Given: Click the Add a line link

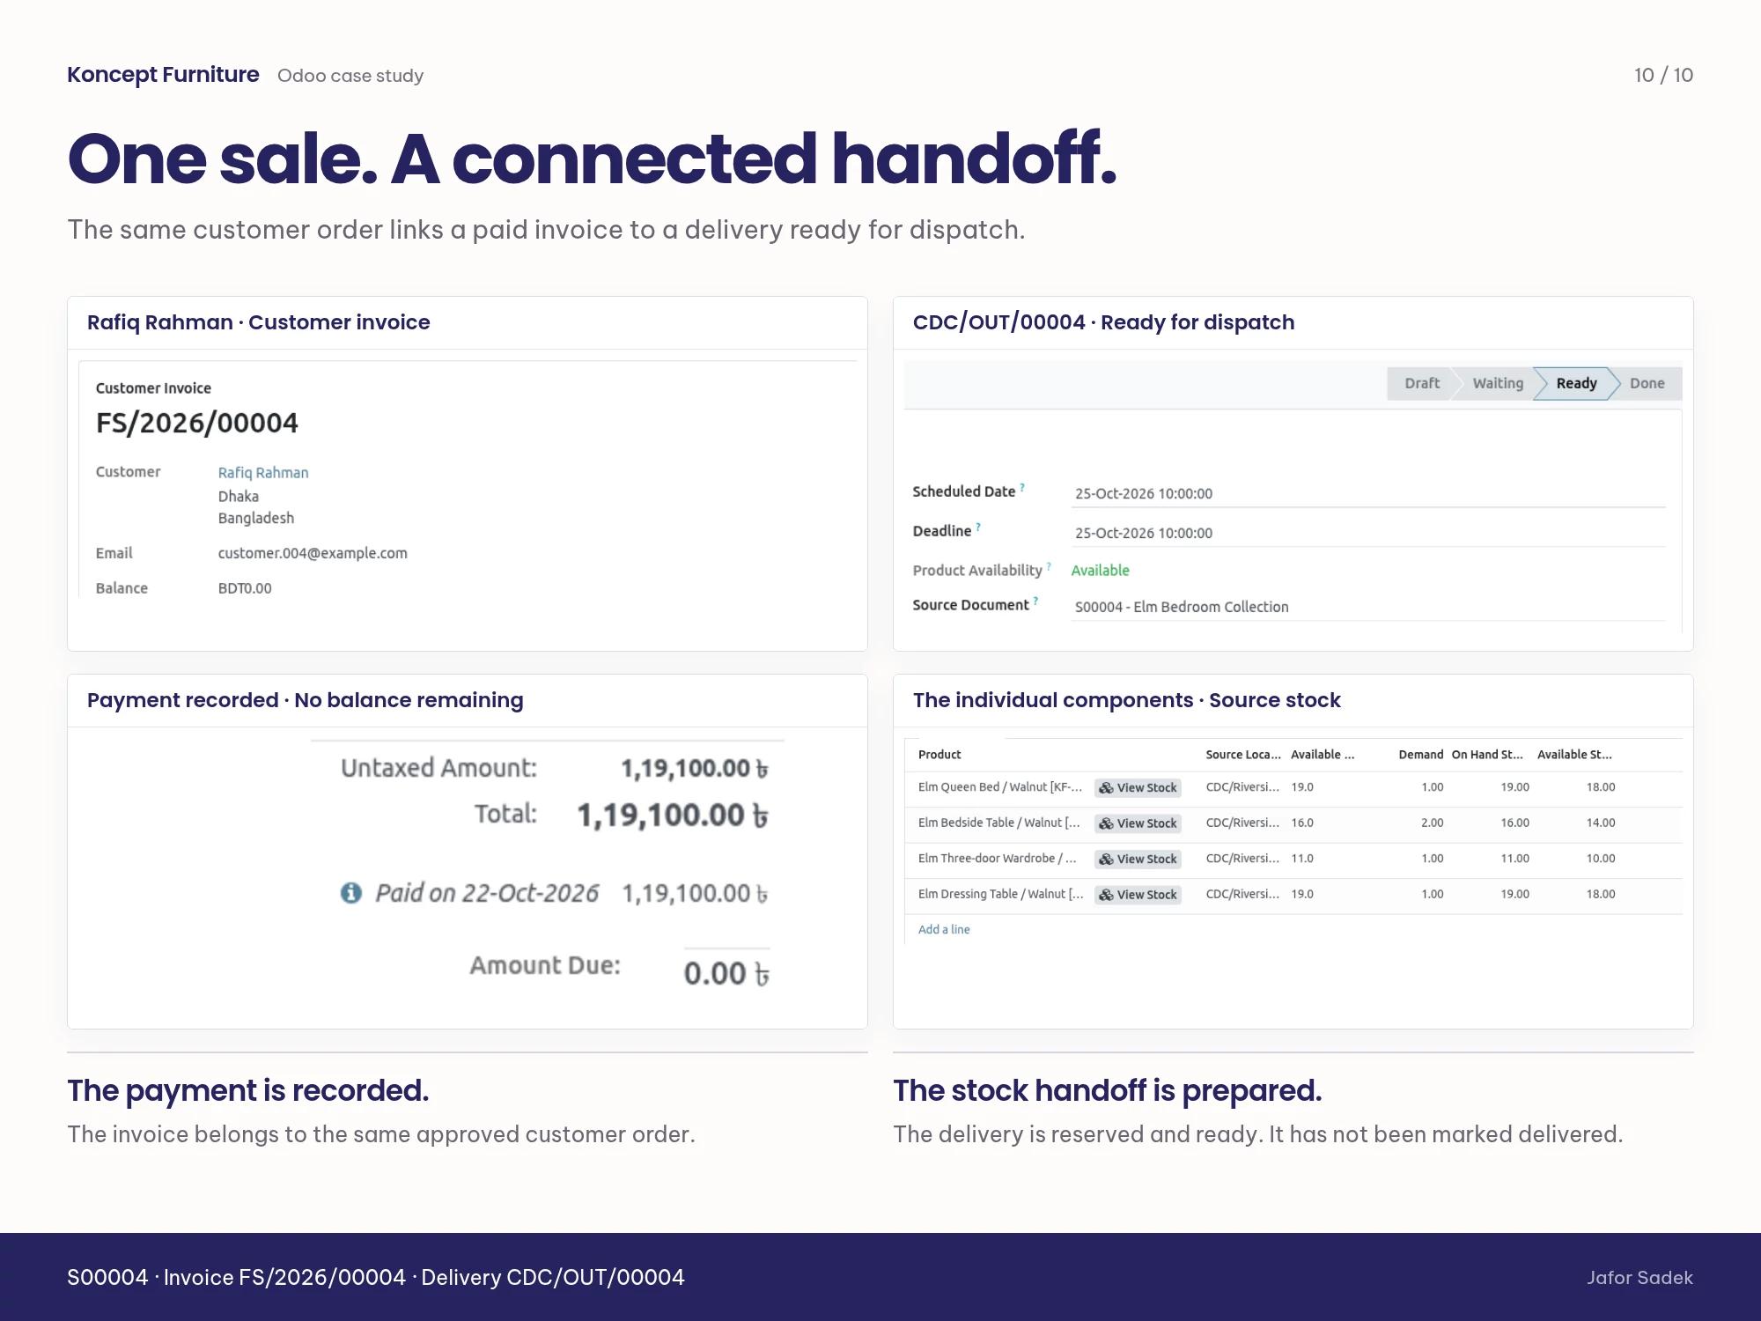Looking at the screenshot, I should point(944,929).
